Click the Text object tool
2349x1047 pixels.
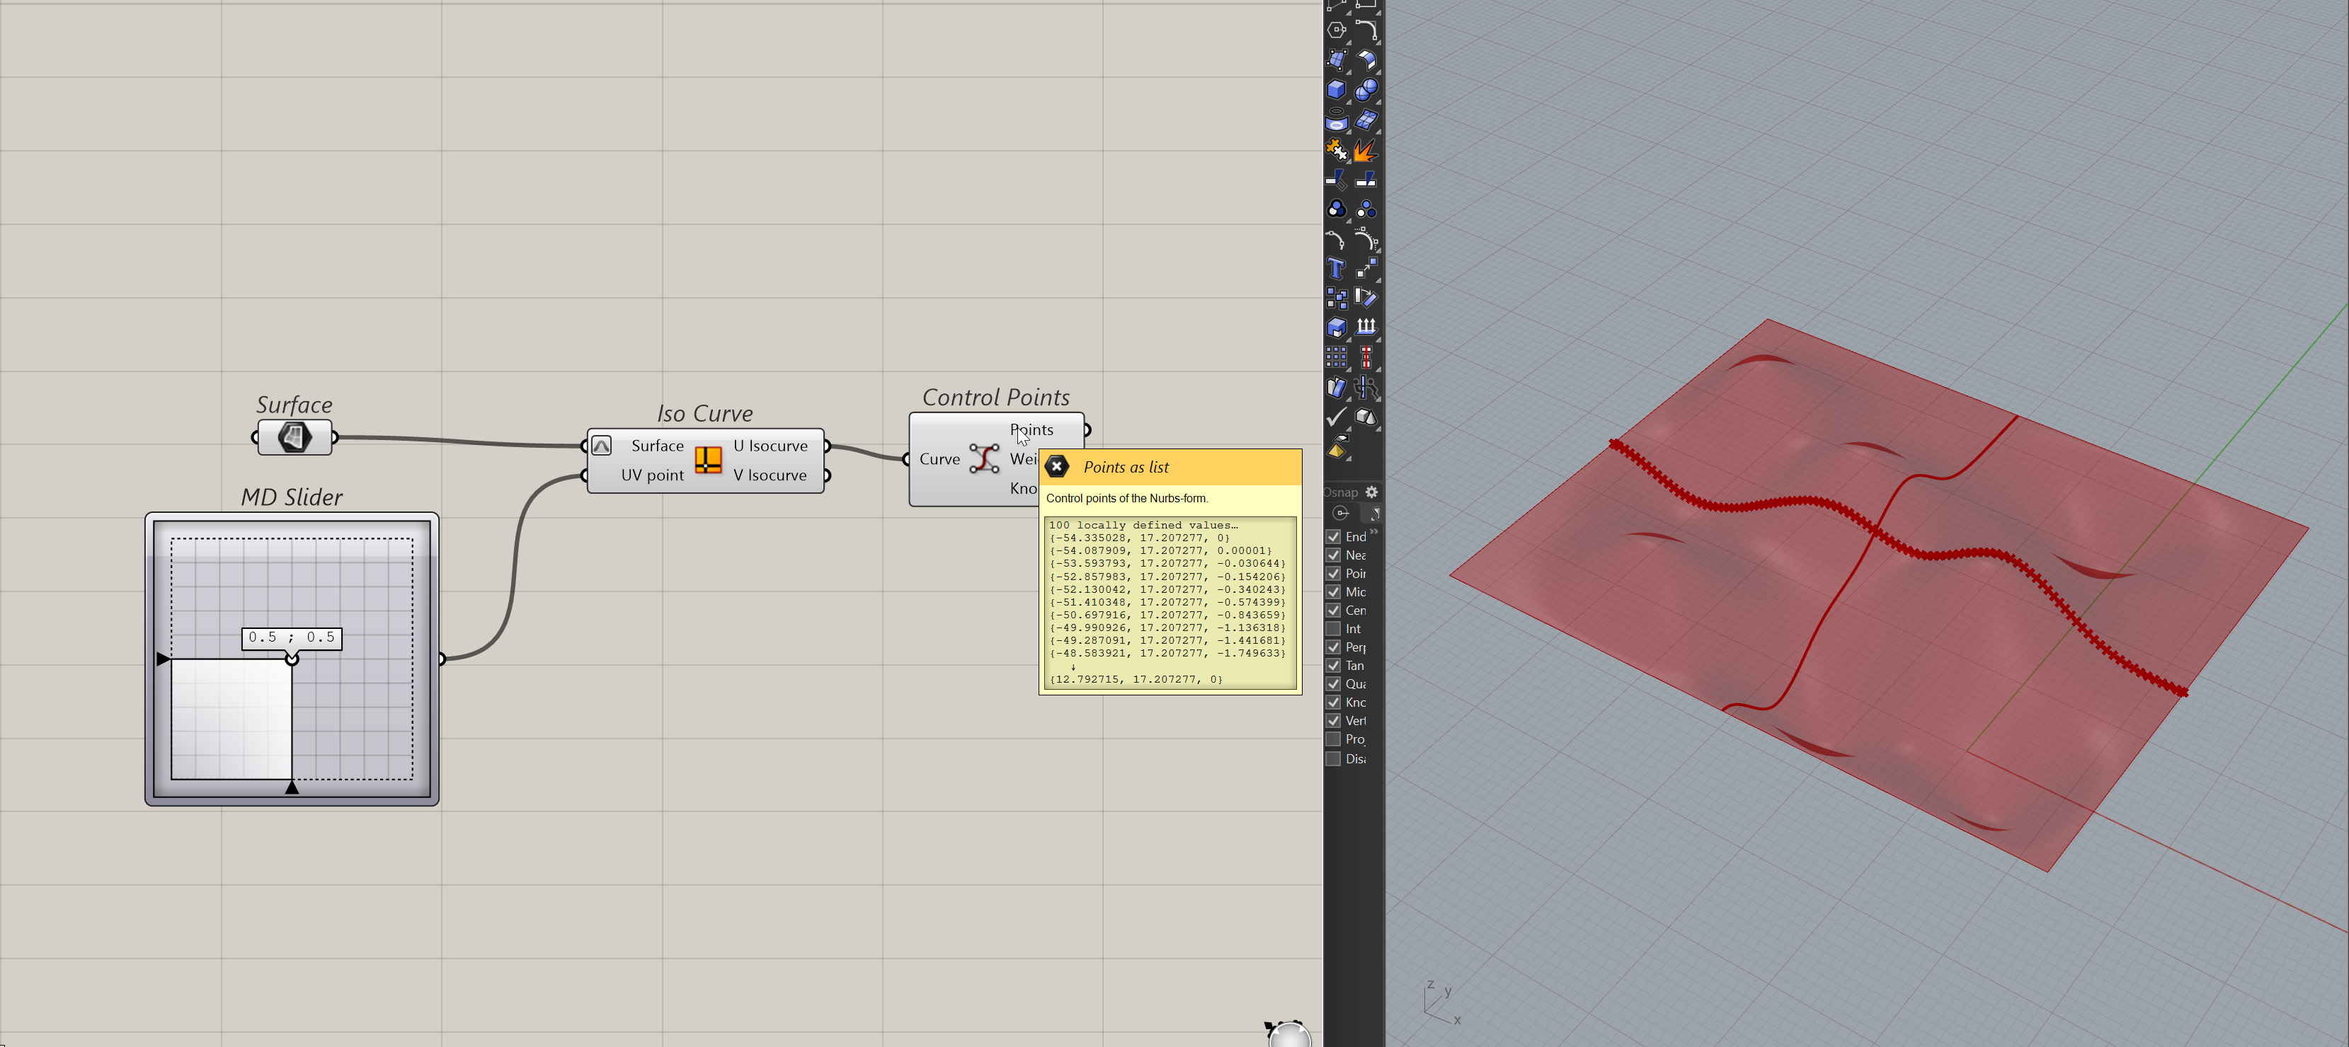pyautogui.click(x=1336, y=268)
